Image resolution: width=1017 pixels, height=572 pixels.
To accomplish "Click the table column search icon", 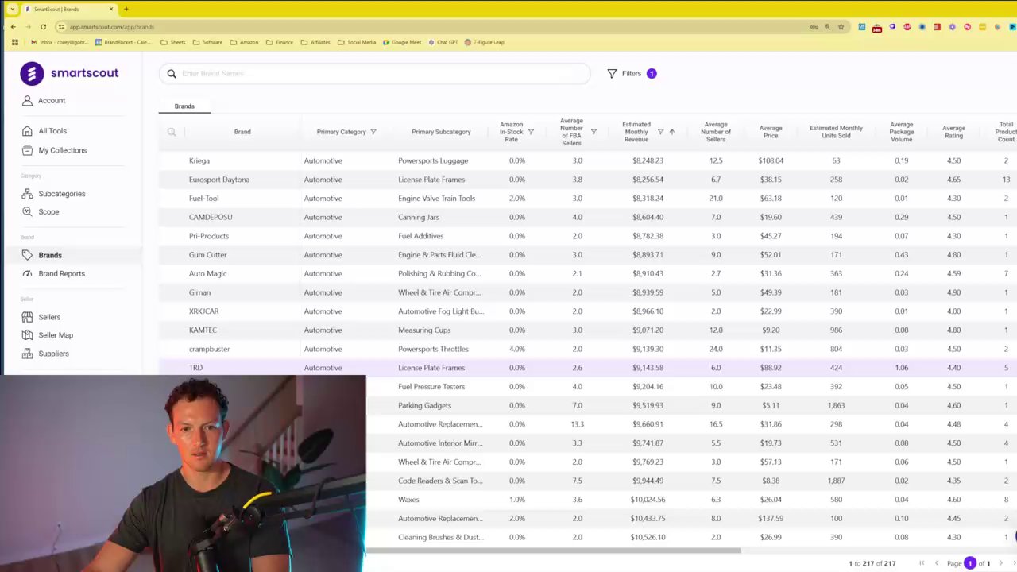I will click(172, 132).
